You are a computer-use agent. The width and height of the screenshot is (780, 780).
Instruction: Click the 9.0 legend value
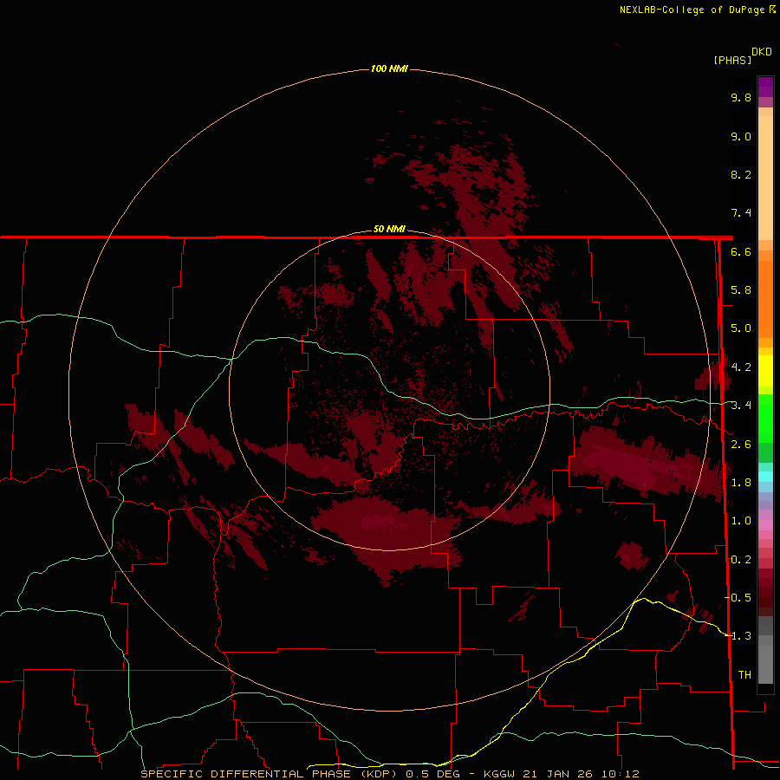pos(741,136)
